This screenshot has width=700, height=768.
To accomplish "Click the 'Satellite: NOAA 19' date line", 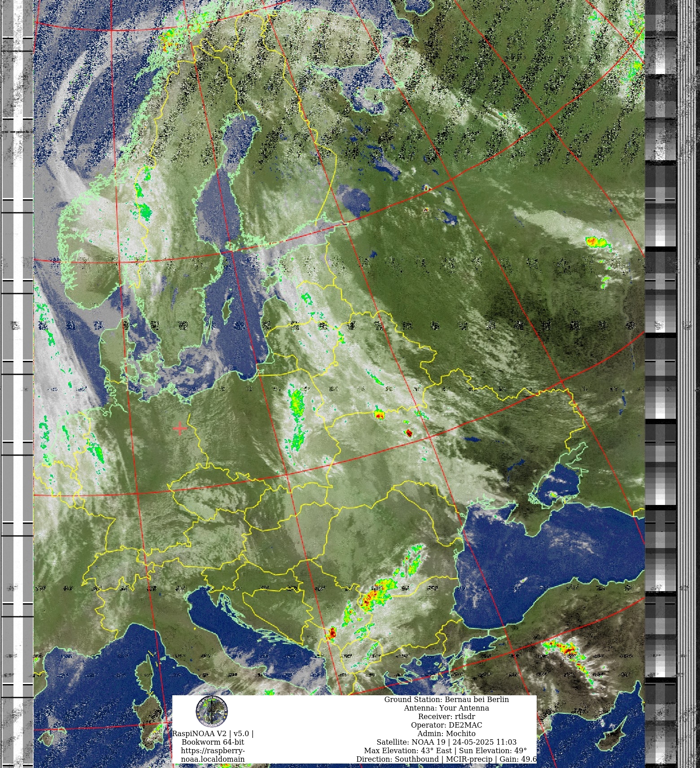I will tap(446, 742).
